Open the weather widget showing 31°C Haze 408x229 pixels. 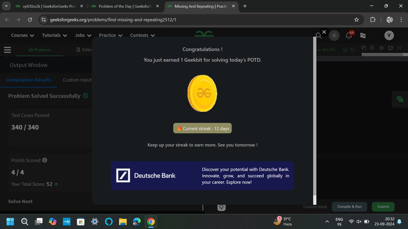click(x=283, y=222)
